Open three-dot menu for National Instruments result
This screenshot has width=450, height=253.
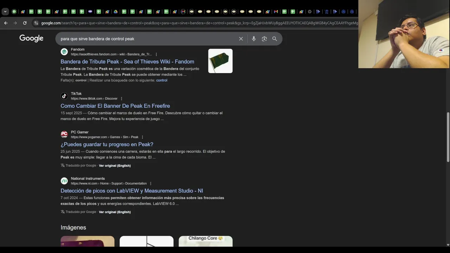(151, 183)
